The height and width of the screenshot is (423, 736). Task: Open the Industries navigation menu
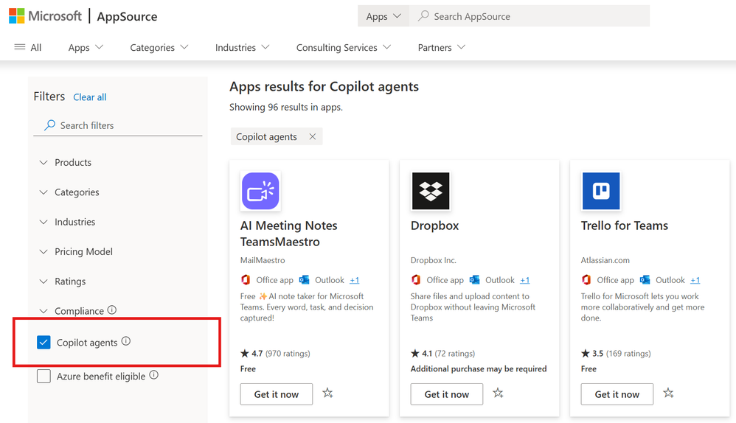click(242, 47)
